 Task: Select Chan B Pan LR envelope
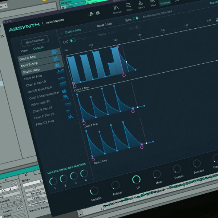pyautogui.click(x=43, y=109)
